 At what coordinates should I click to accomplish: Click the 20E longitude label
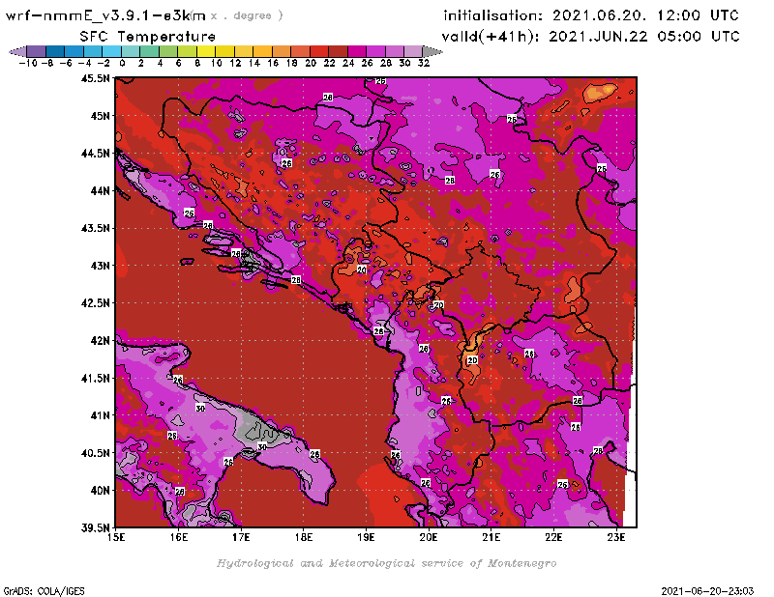429,537
